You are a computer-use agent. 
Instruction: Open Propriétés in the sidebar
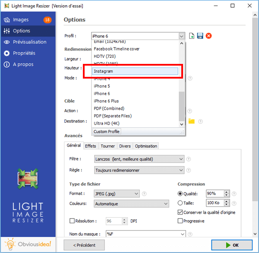click(28, 53)
